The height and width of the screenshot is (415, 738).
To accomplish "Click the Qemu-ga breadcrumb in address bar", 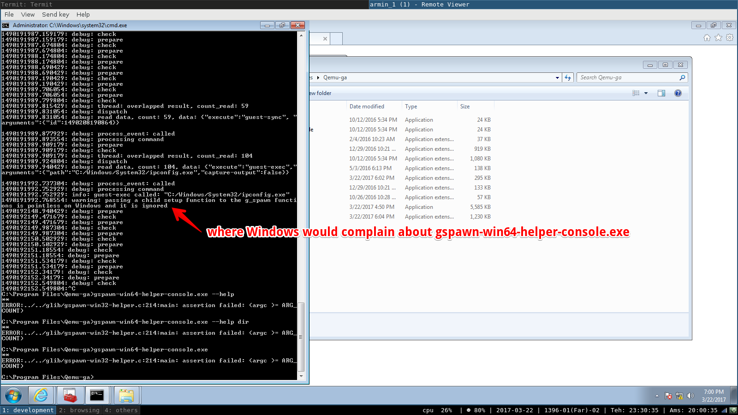I will (x=335, y=77).
